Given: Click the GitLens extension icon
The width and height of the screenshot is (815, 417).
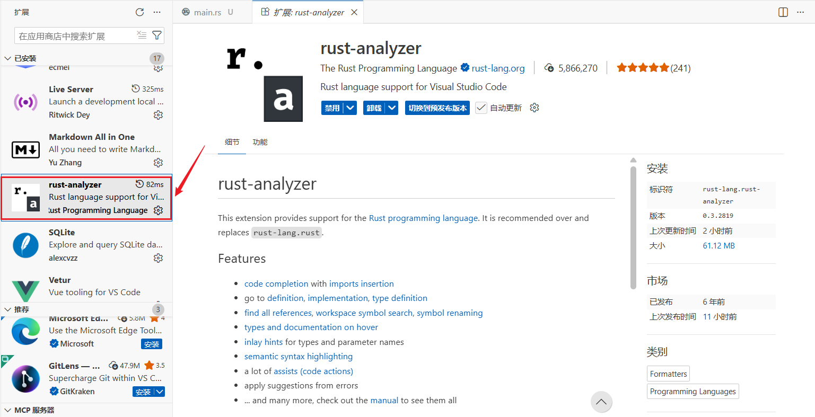Looking at the screenshot, I should tap(25, 378).
